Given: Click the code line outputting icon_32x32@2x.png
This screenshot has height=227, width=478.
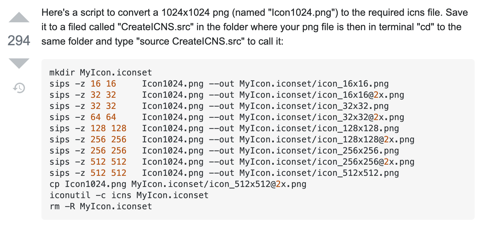Looking at the screenshot, I should click(x=227, y=117).
